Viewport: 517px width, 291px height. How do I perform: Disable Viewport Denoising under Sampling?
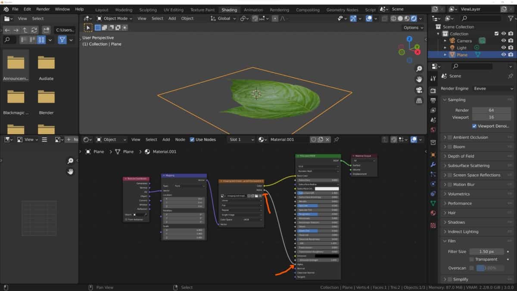[x=474, y=126]
